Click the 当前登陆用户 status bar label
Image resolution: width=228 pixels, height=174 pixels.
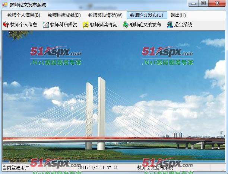(16, 168)
